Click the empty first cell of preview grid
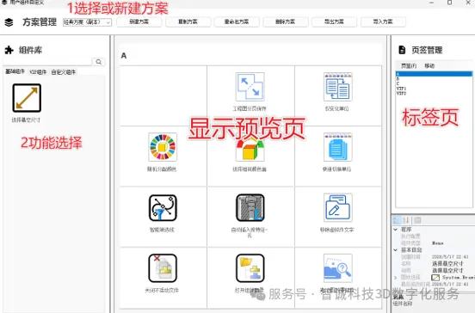This screenshot has height=313, width=475. (163, 95)
